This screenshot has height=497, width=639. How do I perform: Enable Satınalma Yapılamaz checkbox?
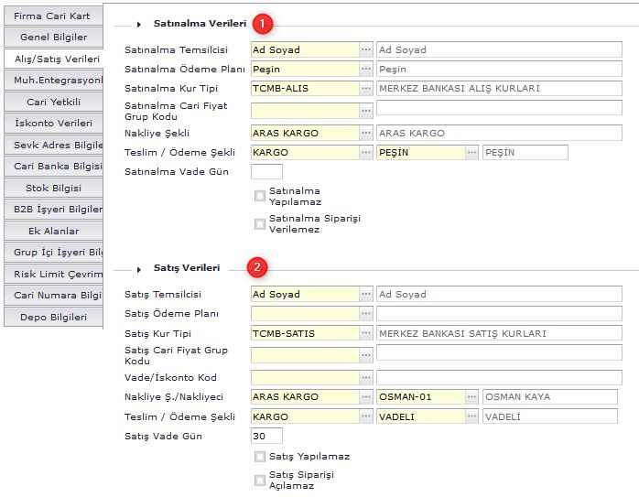coord(260,195)
